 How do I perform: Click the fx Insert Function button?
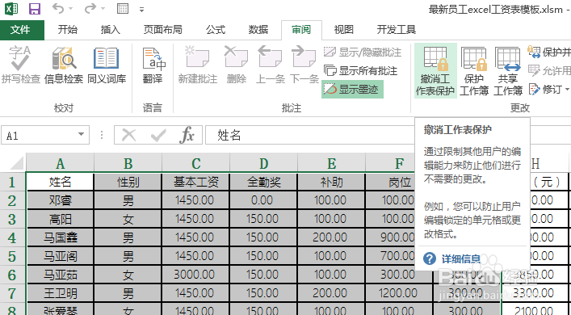[187, 135]
